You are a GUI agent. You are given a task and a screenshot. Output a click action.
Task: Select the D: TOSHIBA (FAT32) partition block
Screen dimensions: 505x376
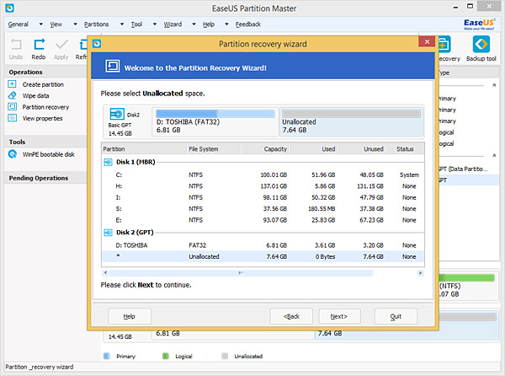point(215,122)
